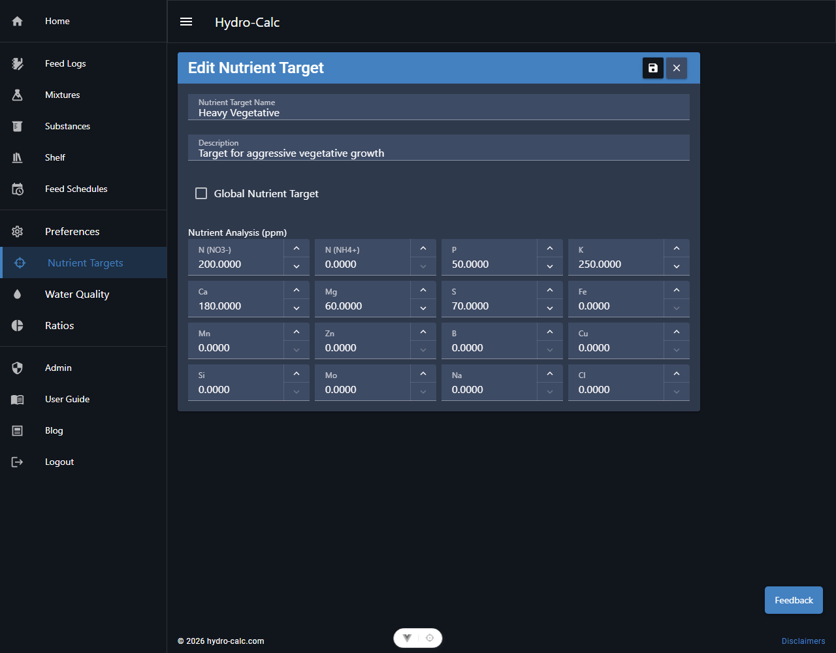Click the S 70.0000 input
Viewport: 836px width, 653px height.
pos(489,299)
